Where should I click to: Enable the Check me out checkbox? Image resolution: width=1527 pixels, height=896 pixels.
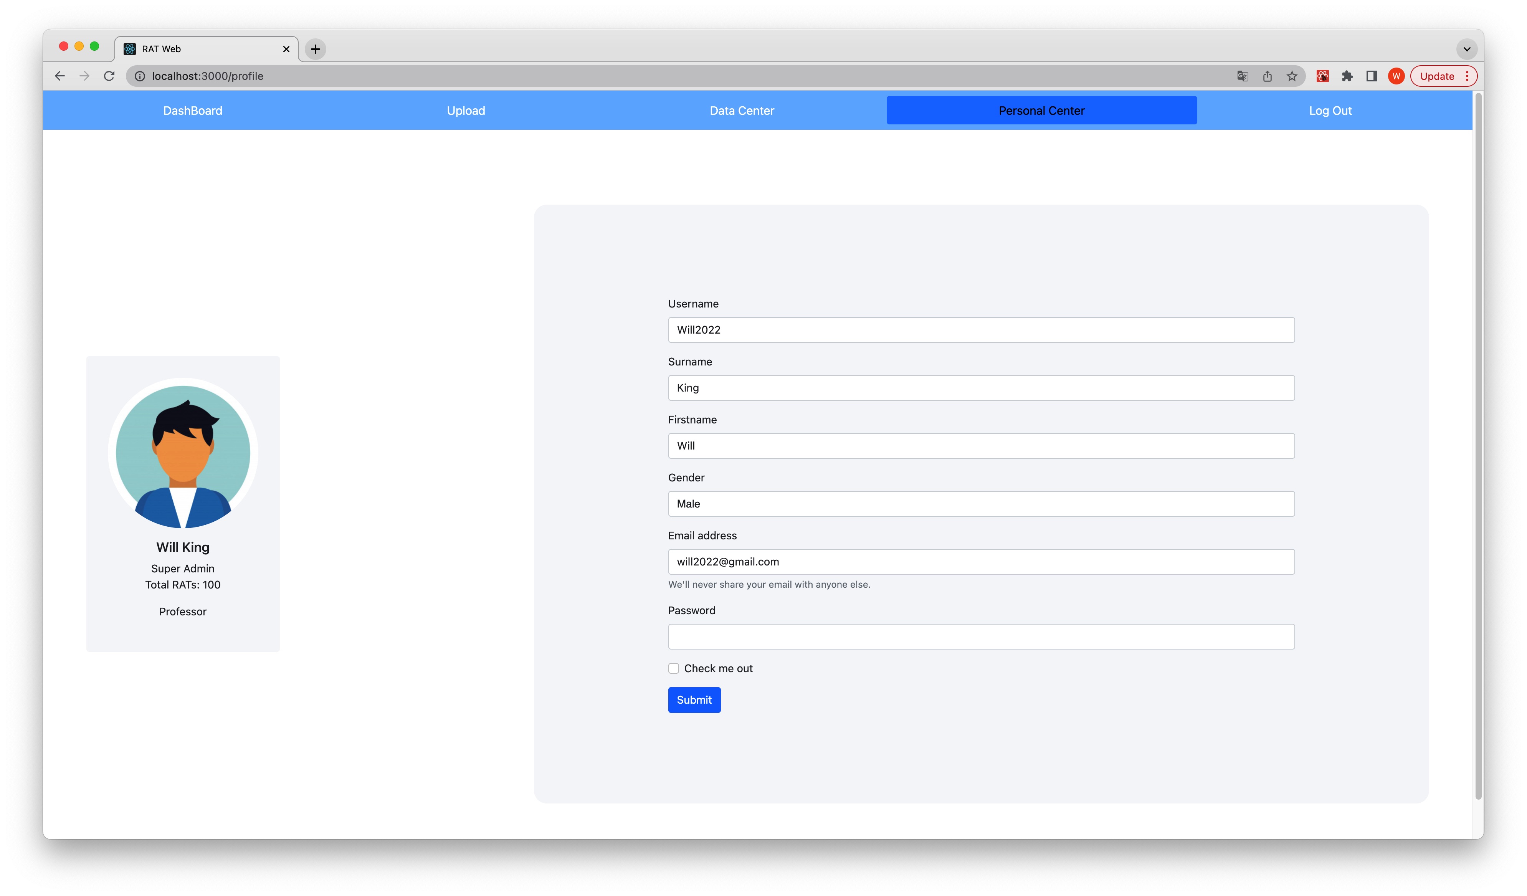[673, 668]
